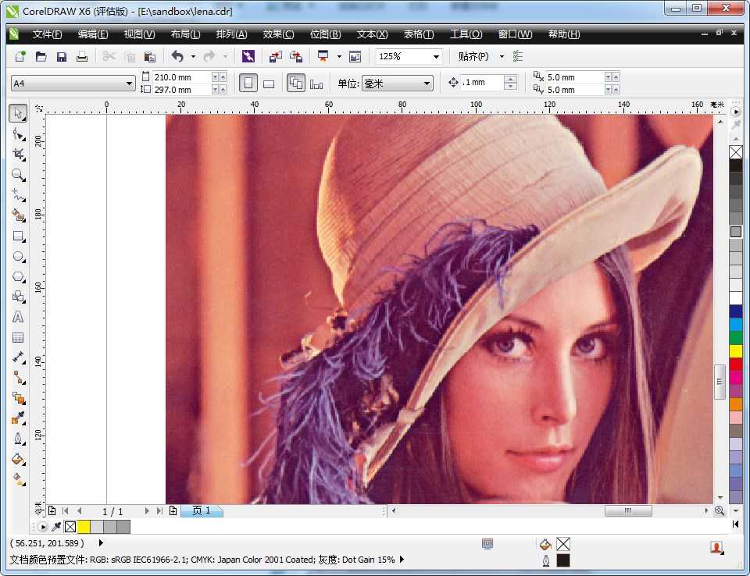Click the page width 210.0 mm field
750x576 pixels.
(182, 77)
